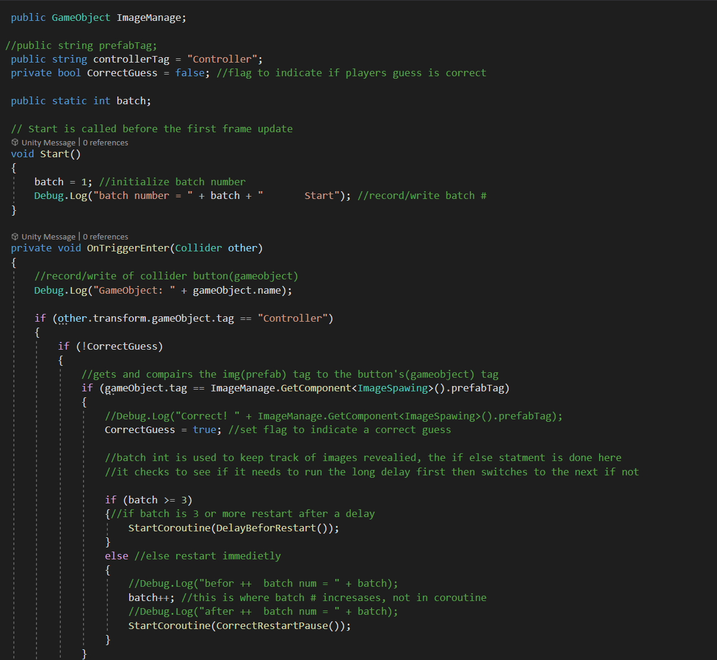Viewport: 717px width, 660px height.
Task: Click the 'CorrectGuess = true;' assignment
Action: (163, 429)
